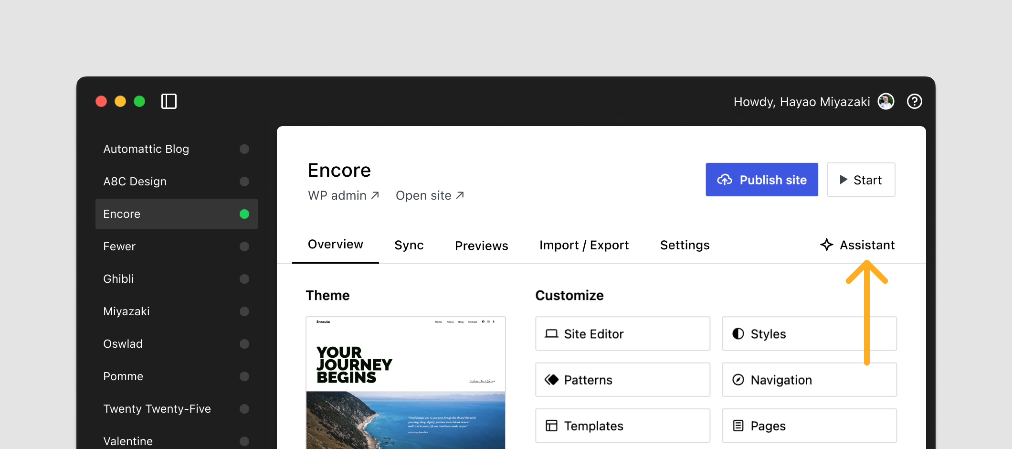Open the Navigation customizer
The height and width of the screenshot is (449, 1012).
point(738,379)
